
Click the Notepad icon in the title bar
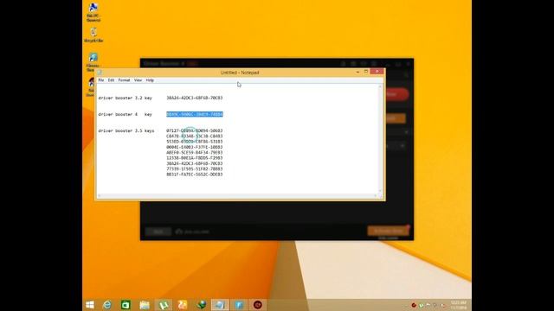[100, 73]
